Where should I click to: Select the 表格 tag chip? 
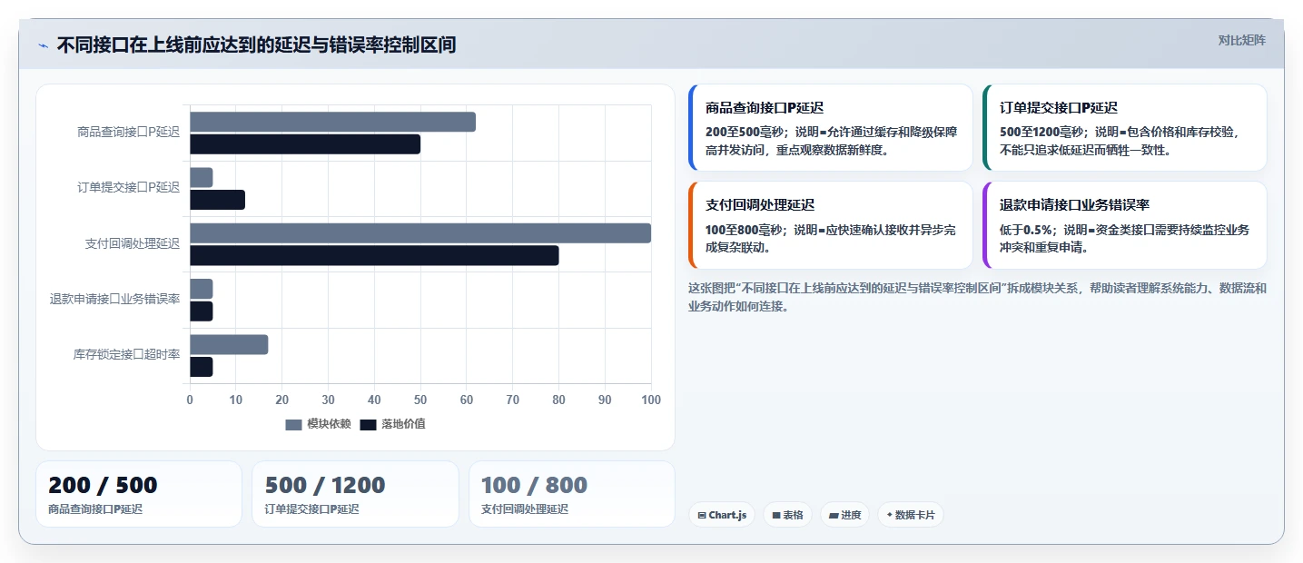pyautogui.click(x=787, y=515)
